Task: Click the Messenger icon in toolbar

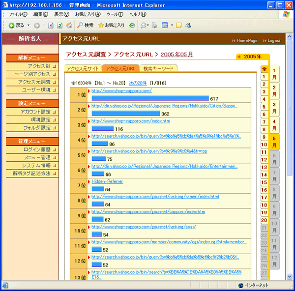Action: pyautogui.click(x=188, y=25)
